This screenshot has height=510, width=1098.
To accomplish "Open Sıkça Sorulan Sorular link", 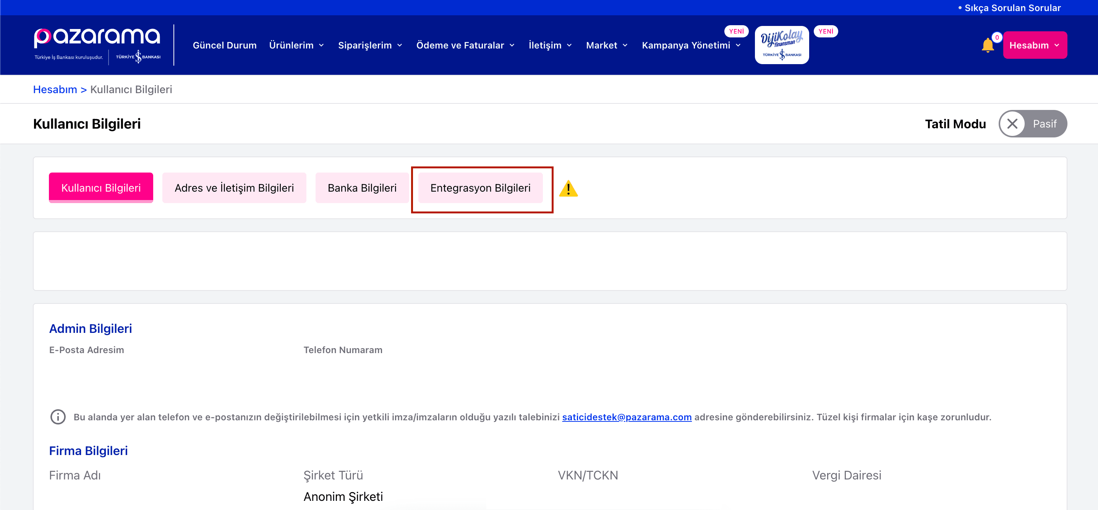I will pyautogui.click(x=1012, y=8).
